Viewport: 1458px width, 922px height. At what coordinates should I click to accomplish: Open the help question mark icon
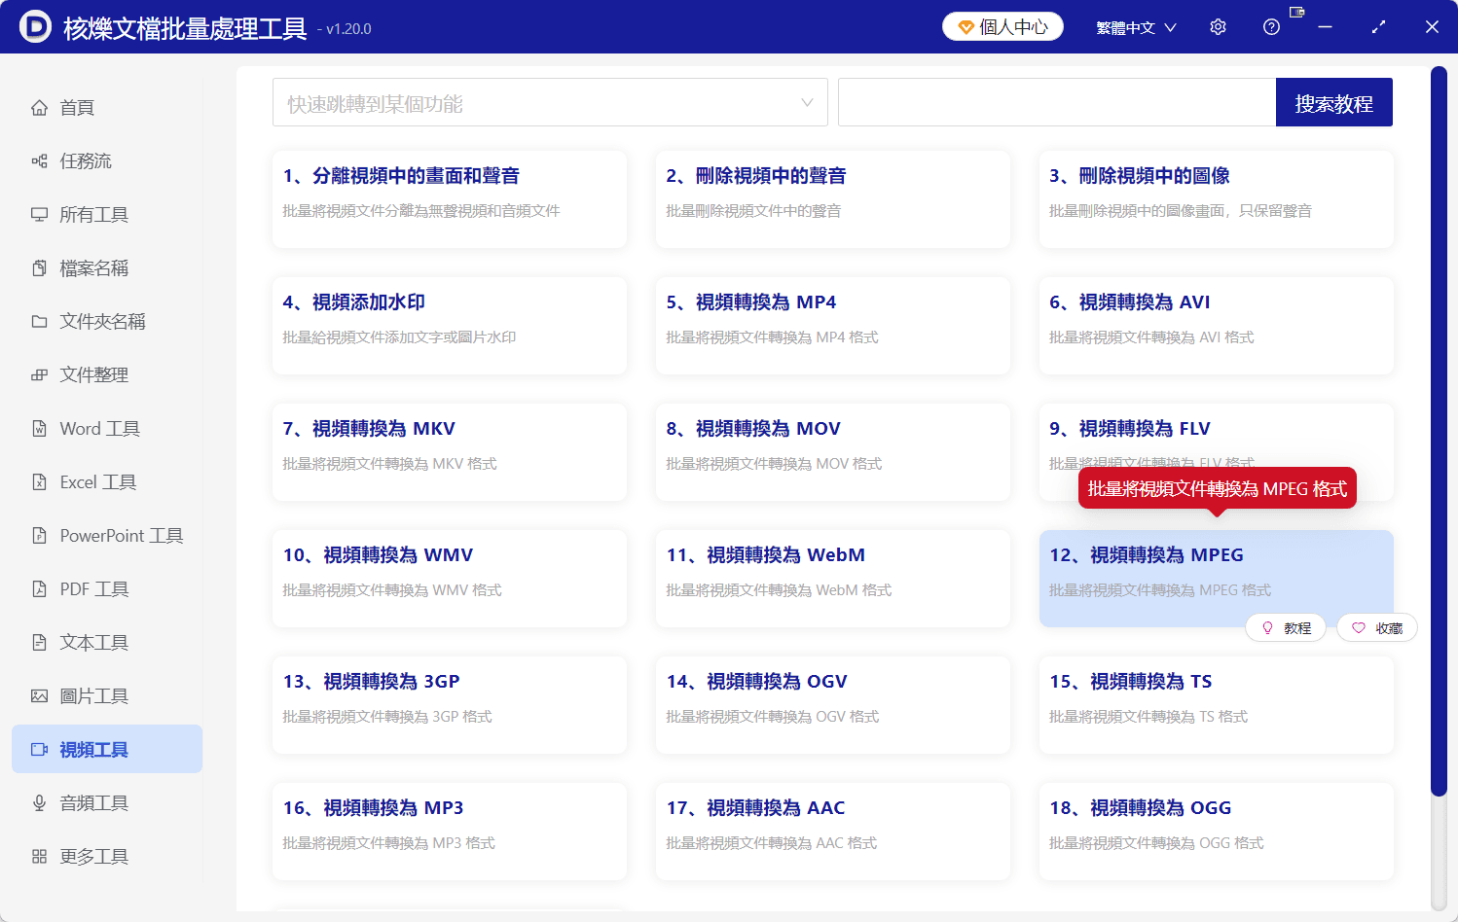click(x=1271, y=27)
